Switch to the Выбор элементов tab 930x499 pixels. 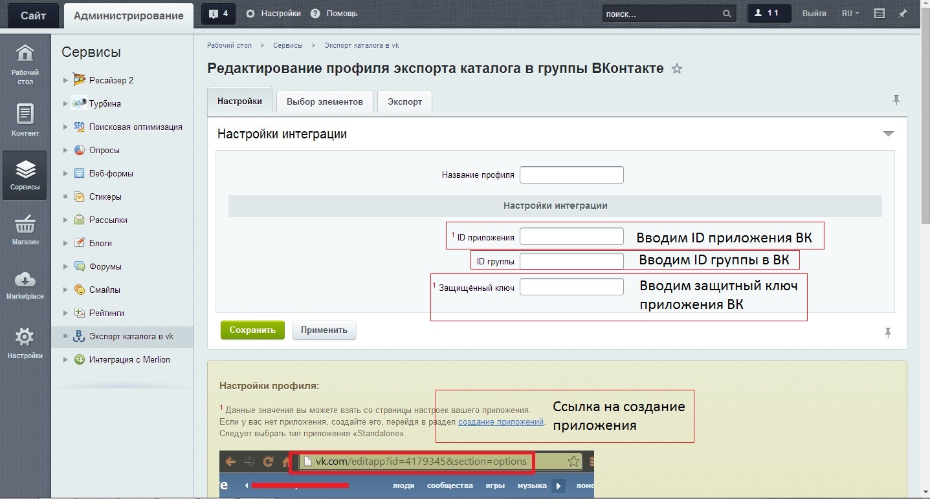point(324,101)
